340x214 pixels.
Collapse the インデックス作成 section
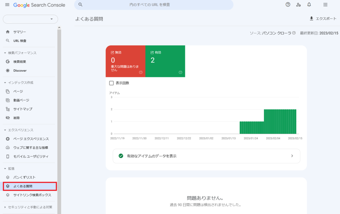(x=5, y=83)
